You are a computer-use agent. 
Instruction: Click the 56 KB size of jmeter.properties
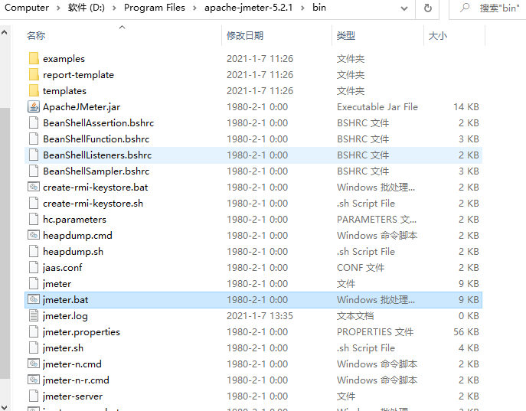[466, 332]
